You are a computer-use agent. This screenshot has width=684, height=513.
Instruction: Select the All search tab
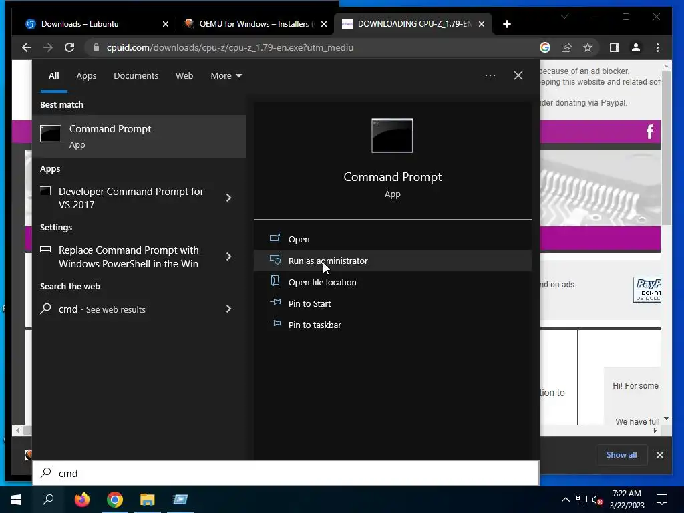[x=53, y=76]
